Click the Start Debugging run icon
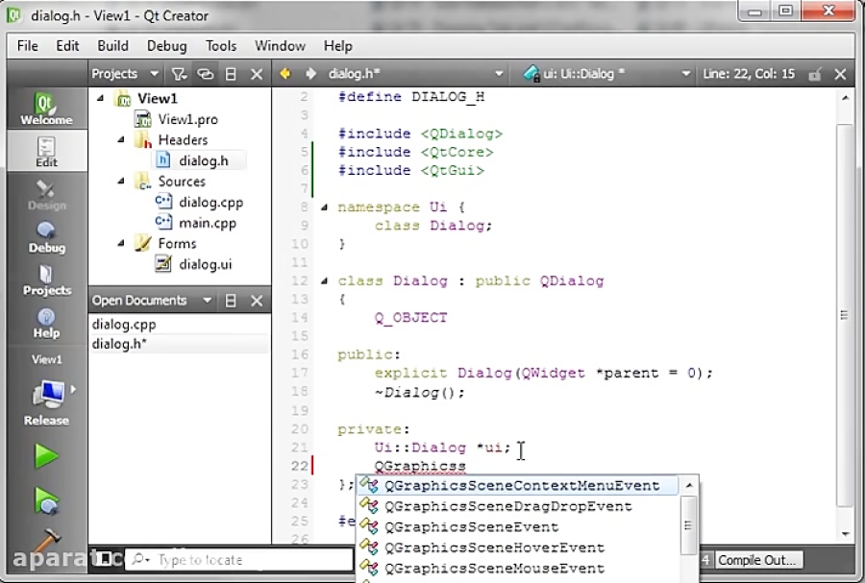Image resolution: width=865 pixels, height=583 pixels. coord(46,500)
